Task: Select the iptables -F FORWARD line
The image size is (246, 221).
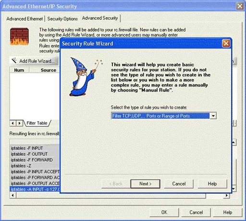Action: (35, 160)
